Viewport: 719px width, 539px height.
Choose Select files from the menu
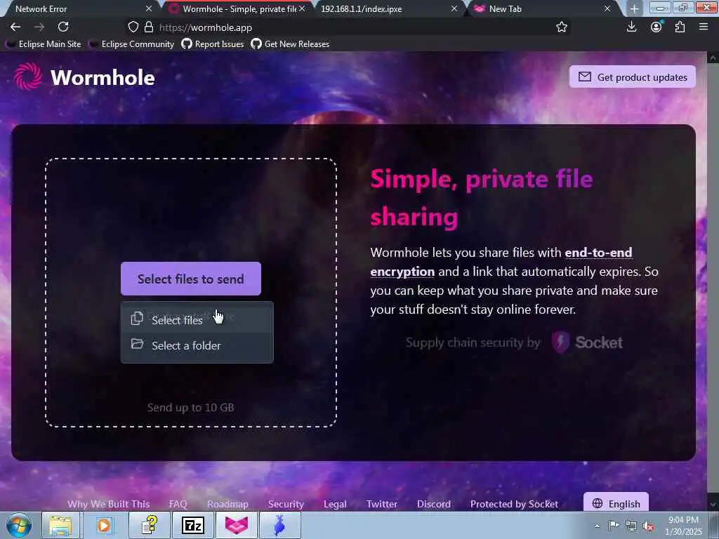[x=197, y=319]
